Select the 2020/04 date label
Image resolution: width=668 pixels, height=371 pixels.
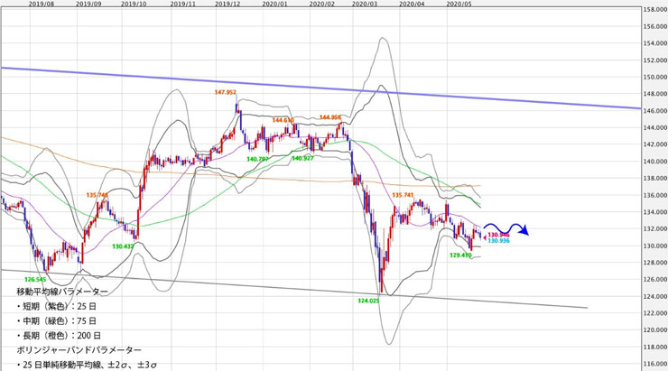(412, 4)
